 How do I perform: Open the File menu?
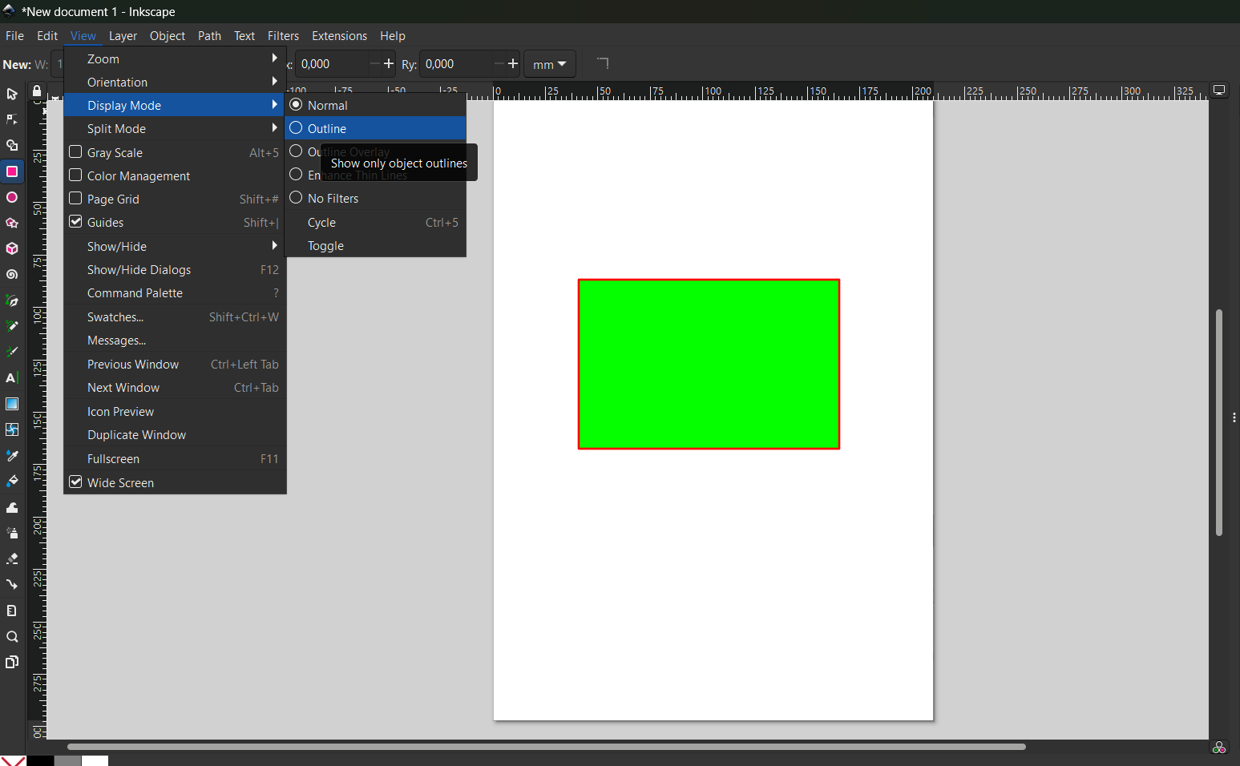tap(14, 36)
